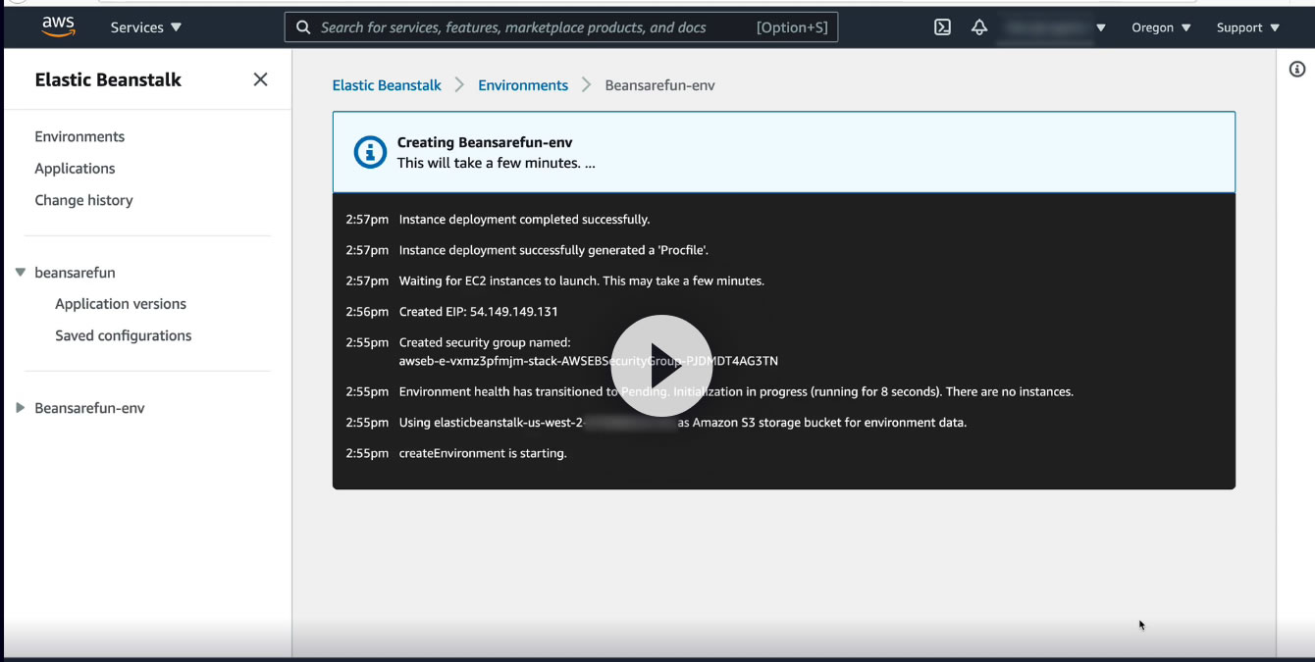The image size is (1315, 662).
Task: Open Application versions under beansarefun
Action: [121, 304]
